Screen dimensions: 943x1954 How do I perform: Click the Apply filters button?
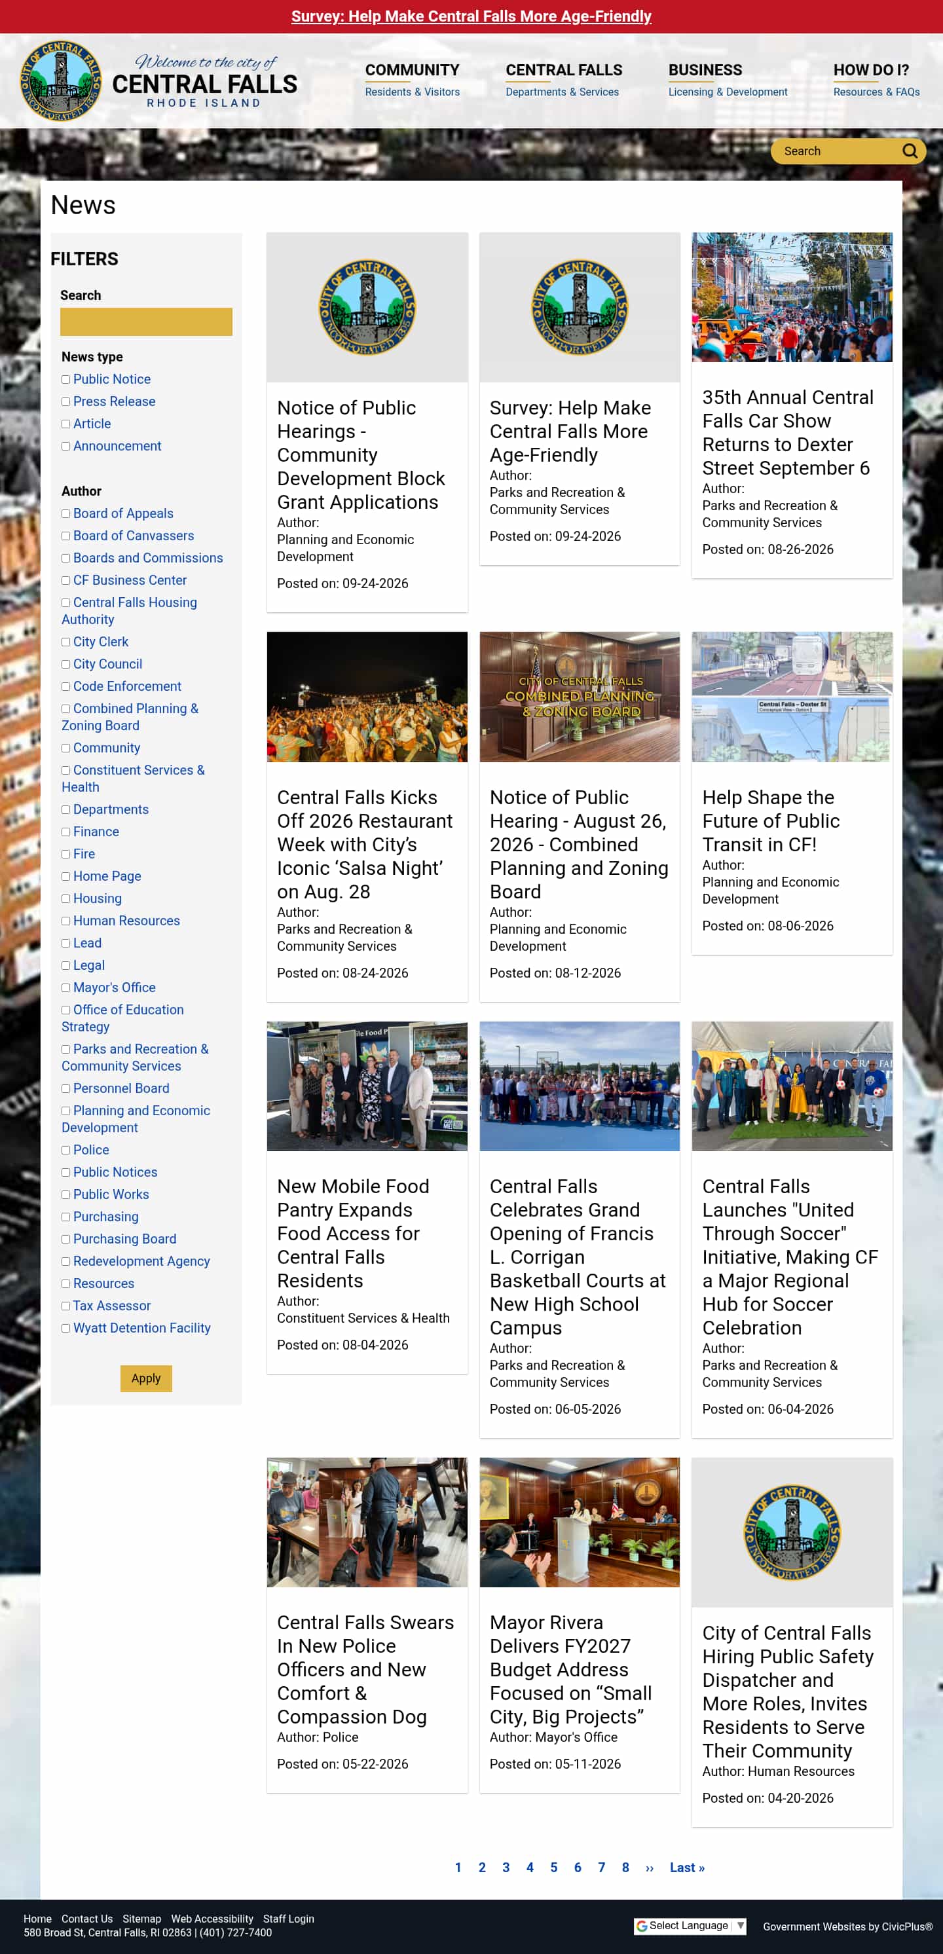[145, 1378]
